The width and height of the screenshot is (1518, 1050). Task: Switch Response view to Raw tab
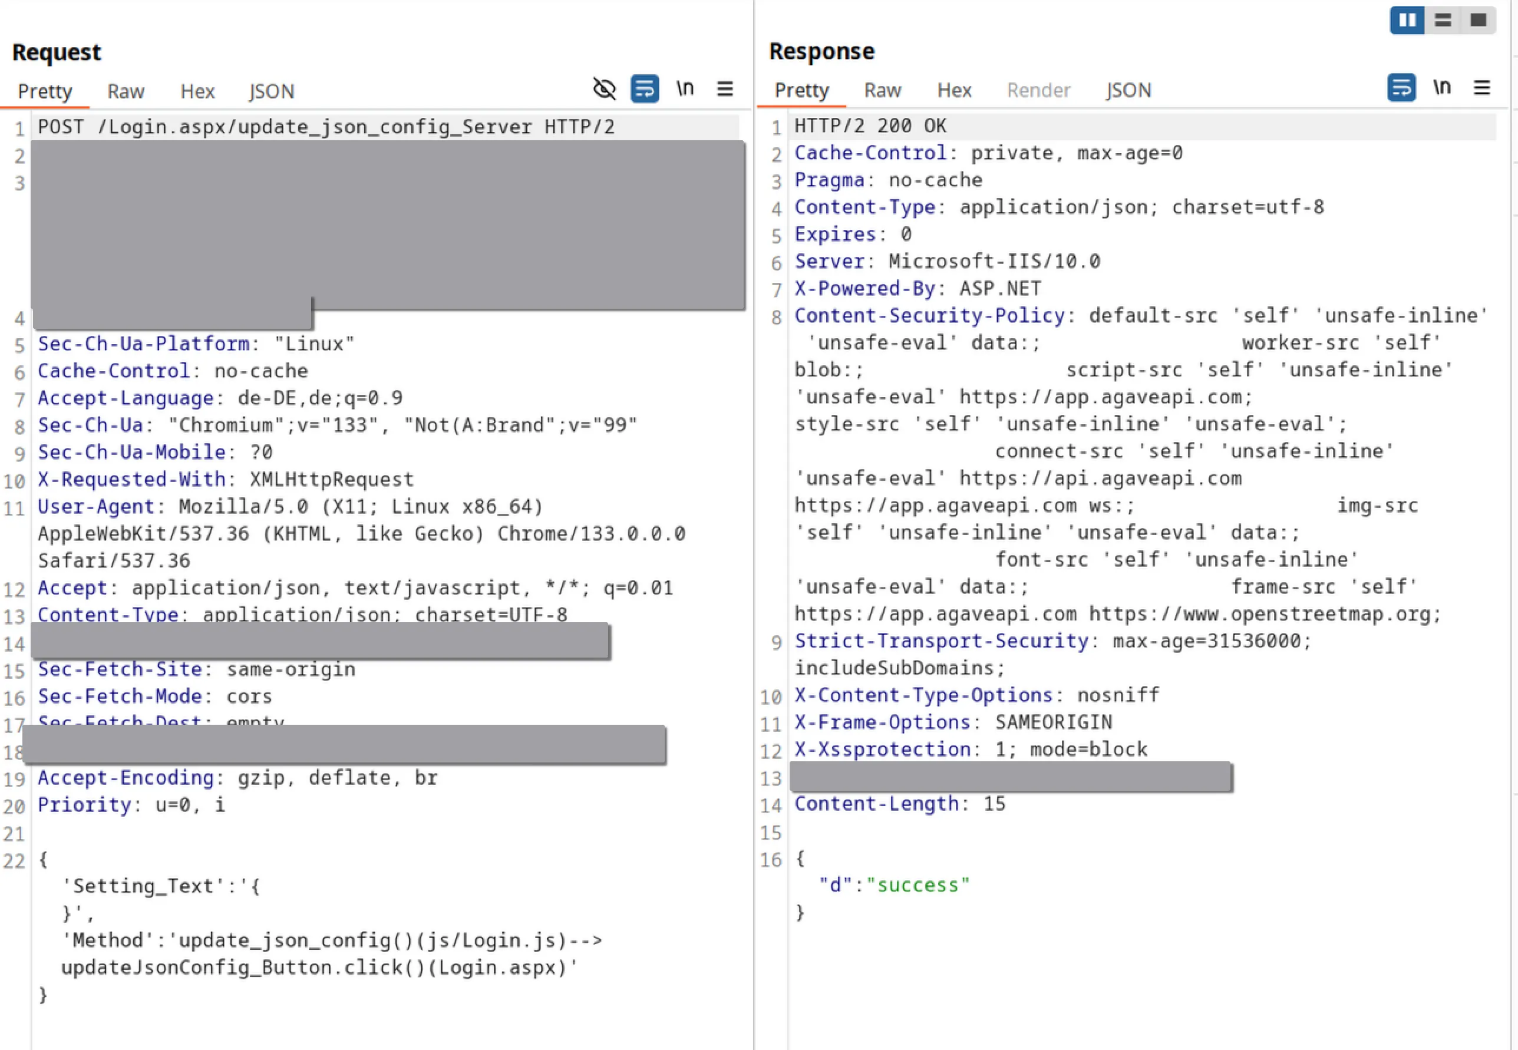882,90
